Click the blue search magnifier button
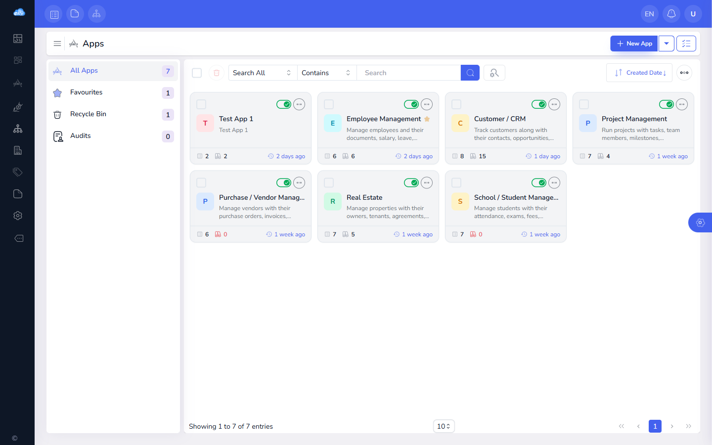The image size is (712, 445). coord(470,73)
